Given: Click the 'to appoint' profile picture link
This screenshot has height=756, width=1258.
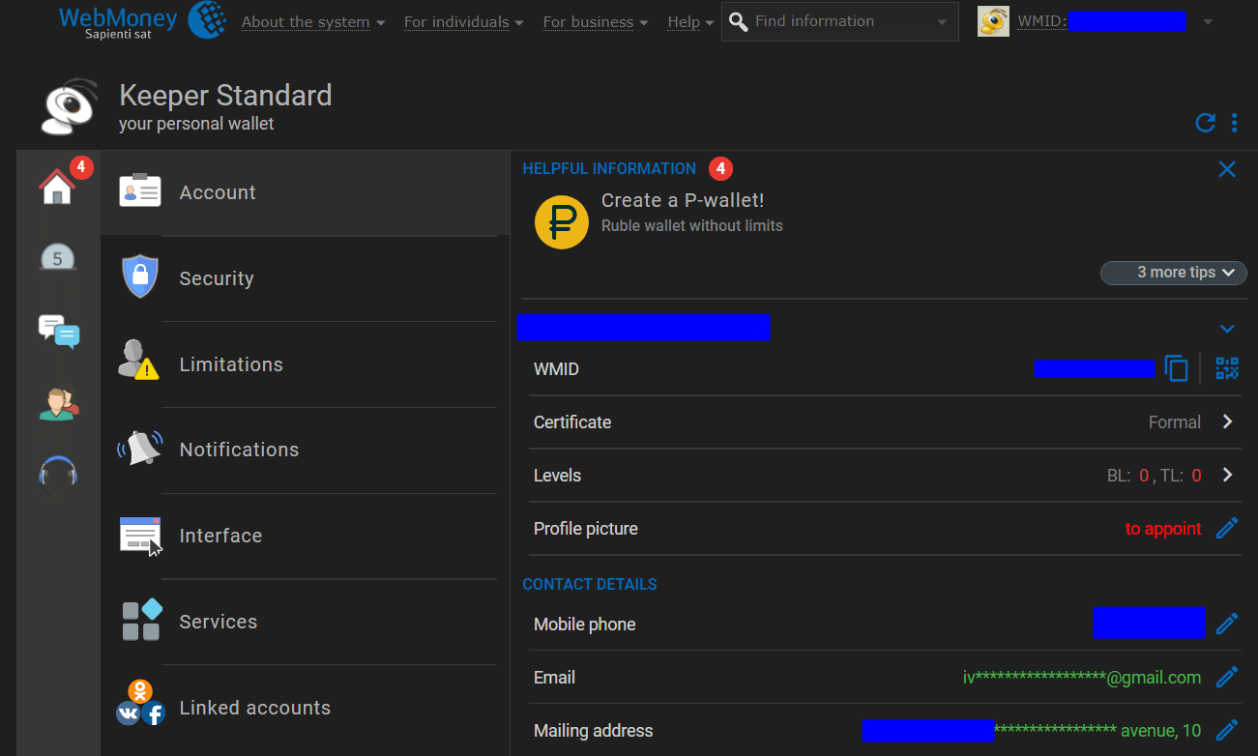Looking at the screenshot, I should (x=1163, y=528).
